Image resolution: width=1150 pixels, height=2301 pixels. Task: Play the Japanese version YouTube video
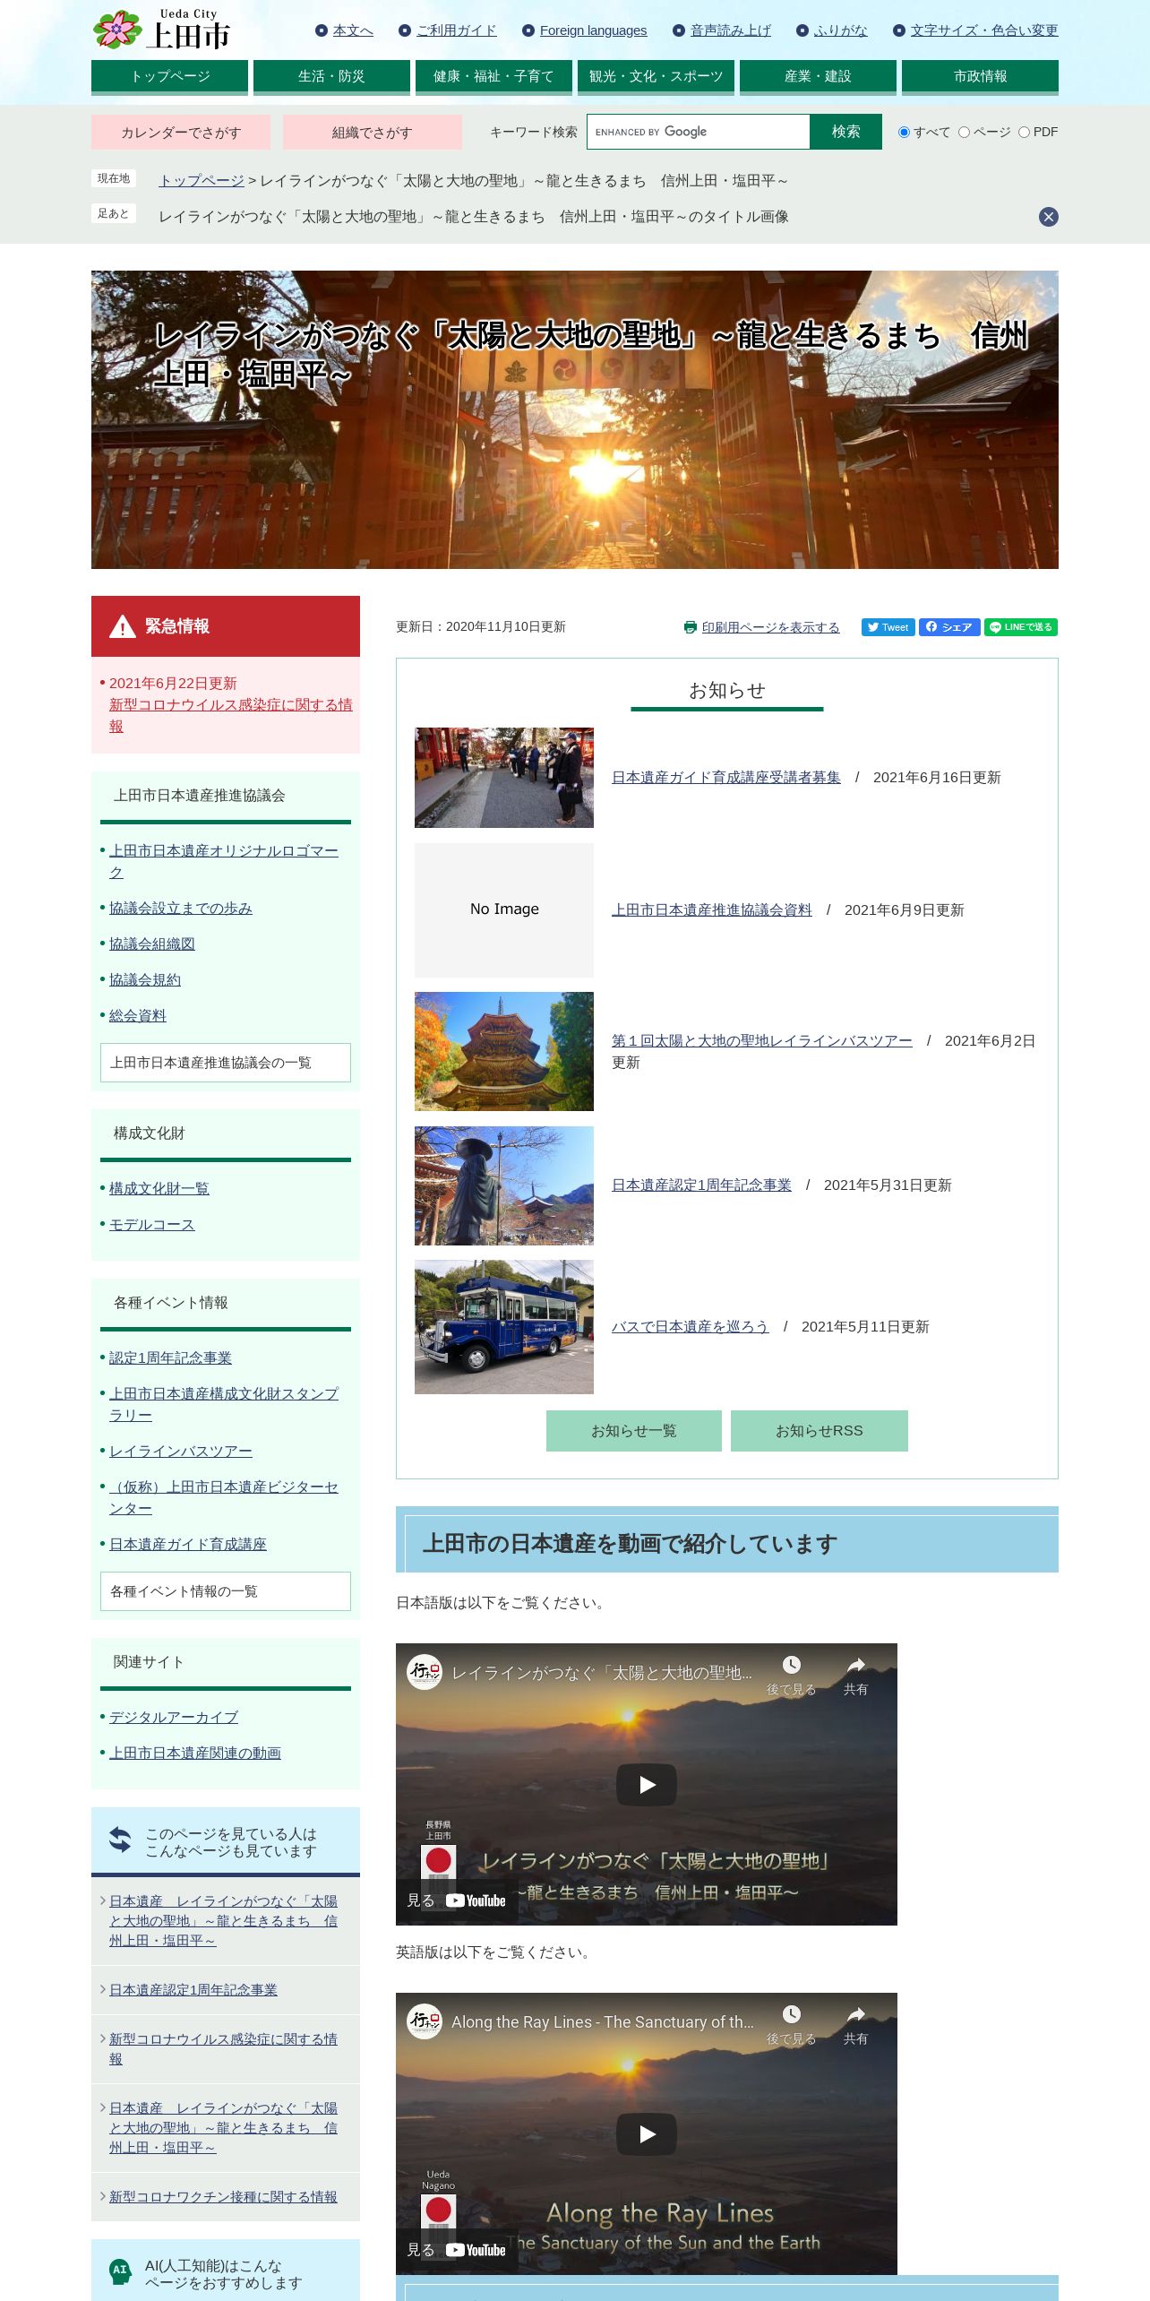[647, 1784]
